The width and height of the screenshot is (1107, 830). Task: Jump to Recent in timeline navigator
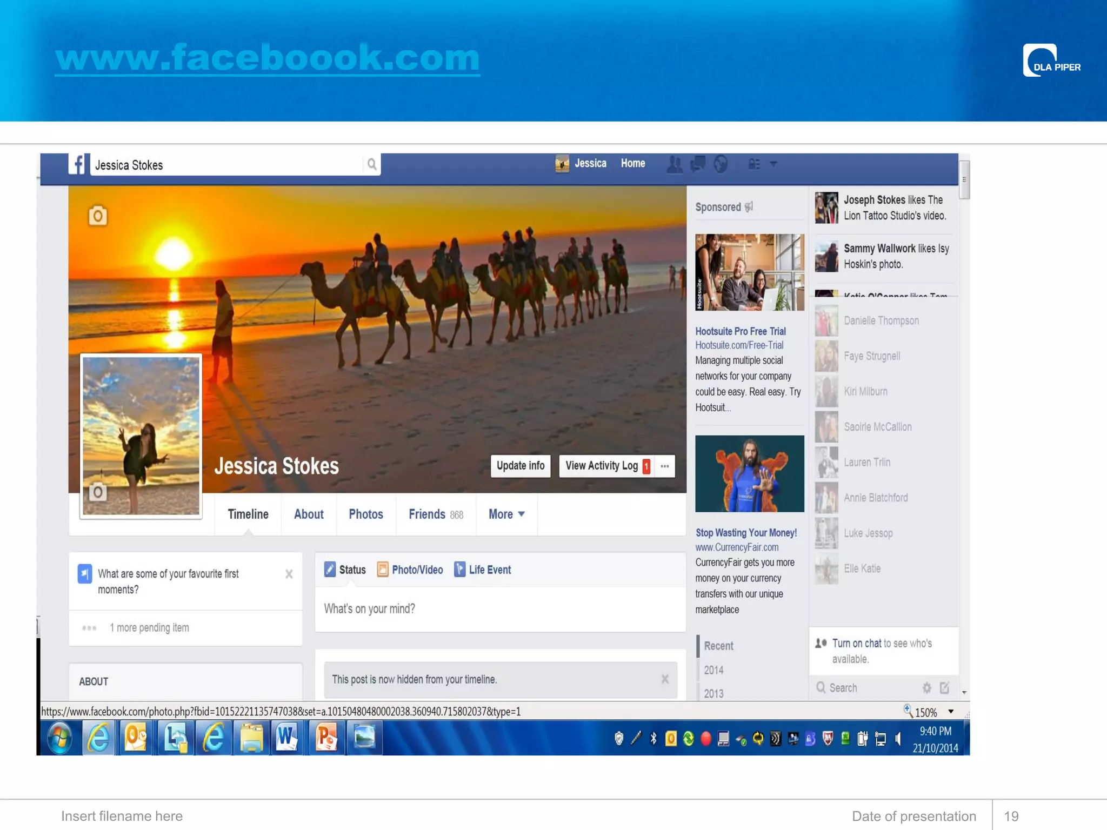pos(718,646)
